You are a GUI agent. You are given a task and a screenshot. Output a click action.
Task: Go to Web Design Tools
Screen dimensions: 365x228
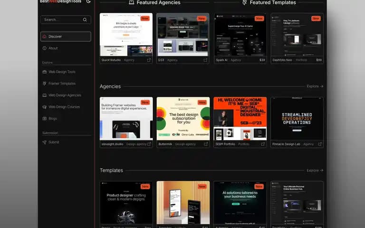[x=62, y=72]
